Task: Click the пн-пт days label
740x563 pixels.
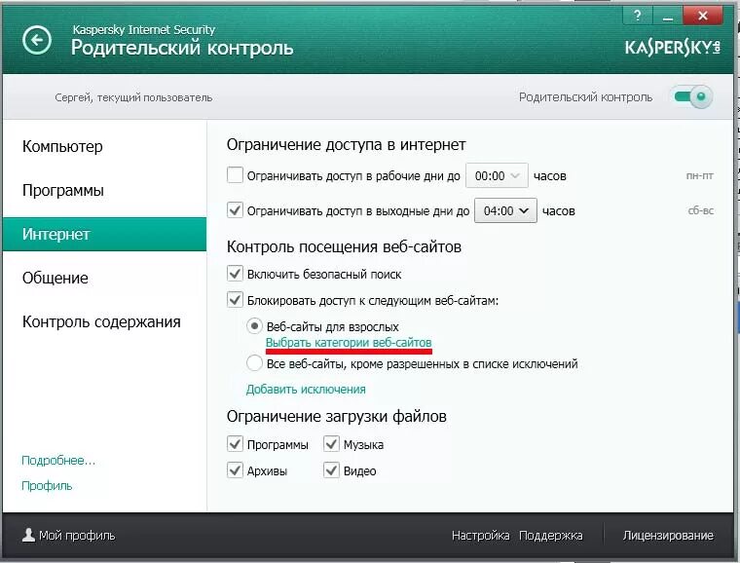Action: (x=699, y=176)
